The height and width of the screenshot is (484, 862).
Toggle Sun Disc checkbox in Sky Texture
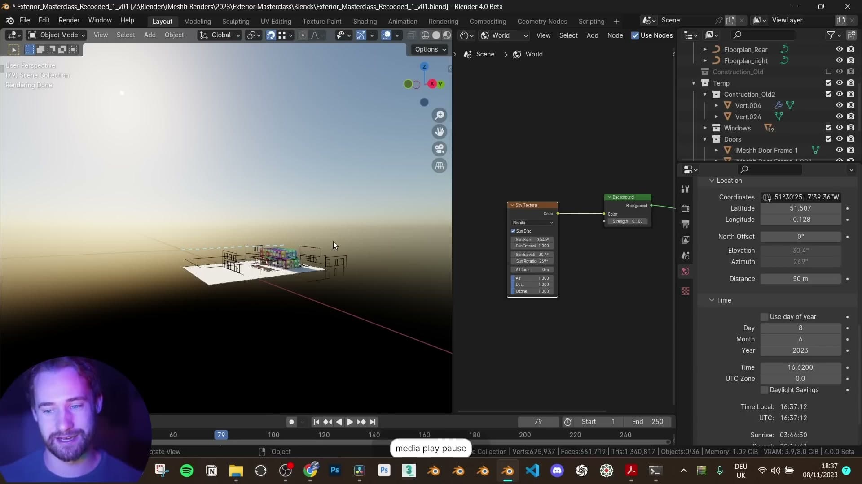pyautogui.click(x=513, y=231)
